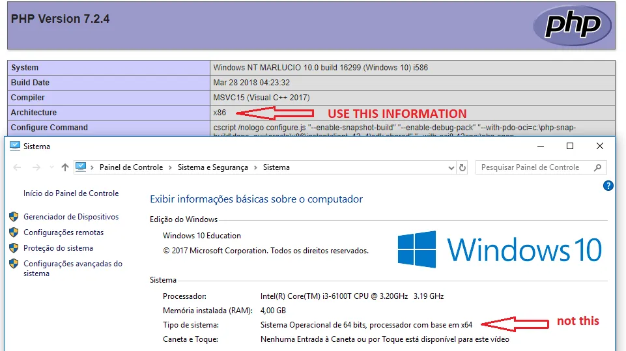Refresh the Sistema control panel page
Viewport: 626px width, 351px height.
(462, 168)
